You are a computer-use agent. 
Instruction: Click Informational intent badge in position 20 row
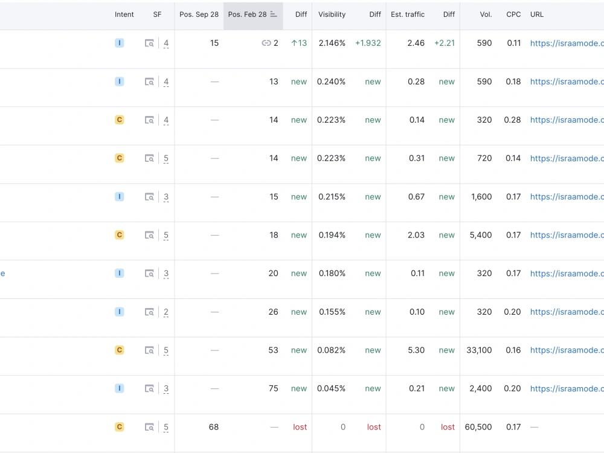pyautogui.click(x=120, y=273)
